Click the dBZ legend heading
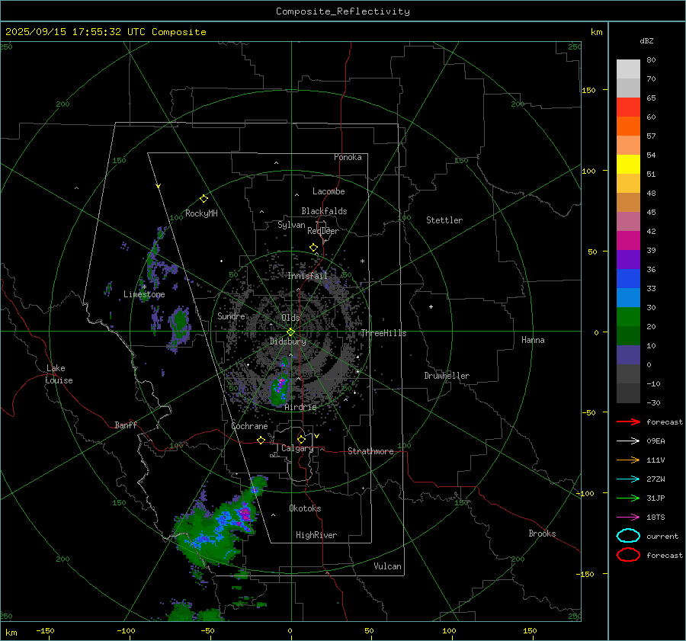The image size is (686, 641). pyautogui.click(x=646, y=40)
